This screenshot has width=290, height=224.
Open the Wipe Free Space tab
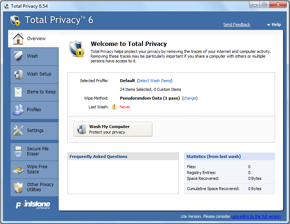(35, 169)
